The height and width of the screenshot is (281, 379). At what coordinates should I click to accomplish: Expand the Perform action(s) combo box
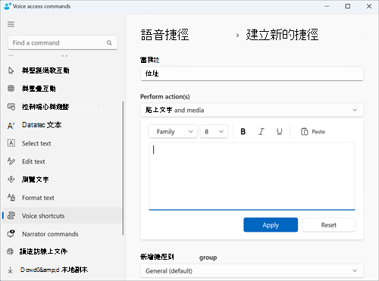tap(252, 110)
